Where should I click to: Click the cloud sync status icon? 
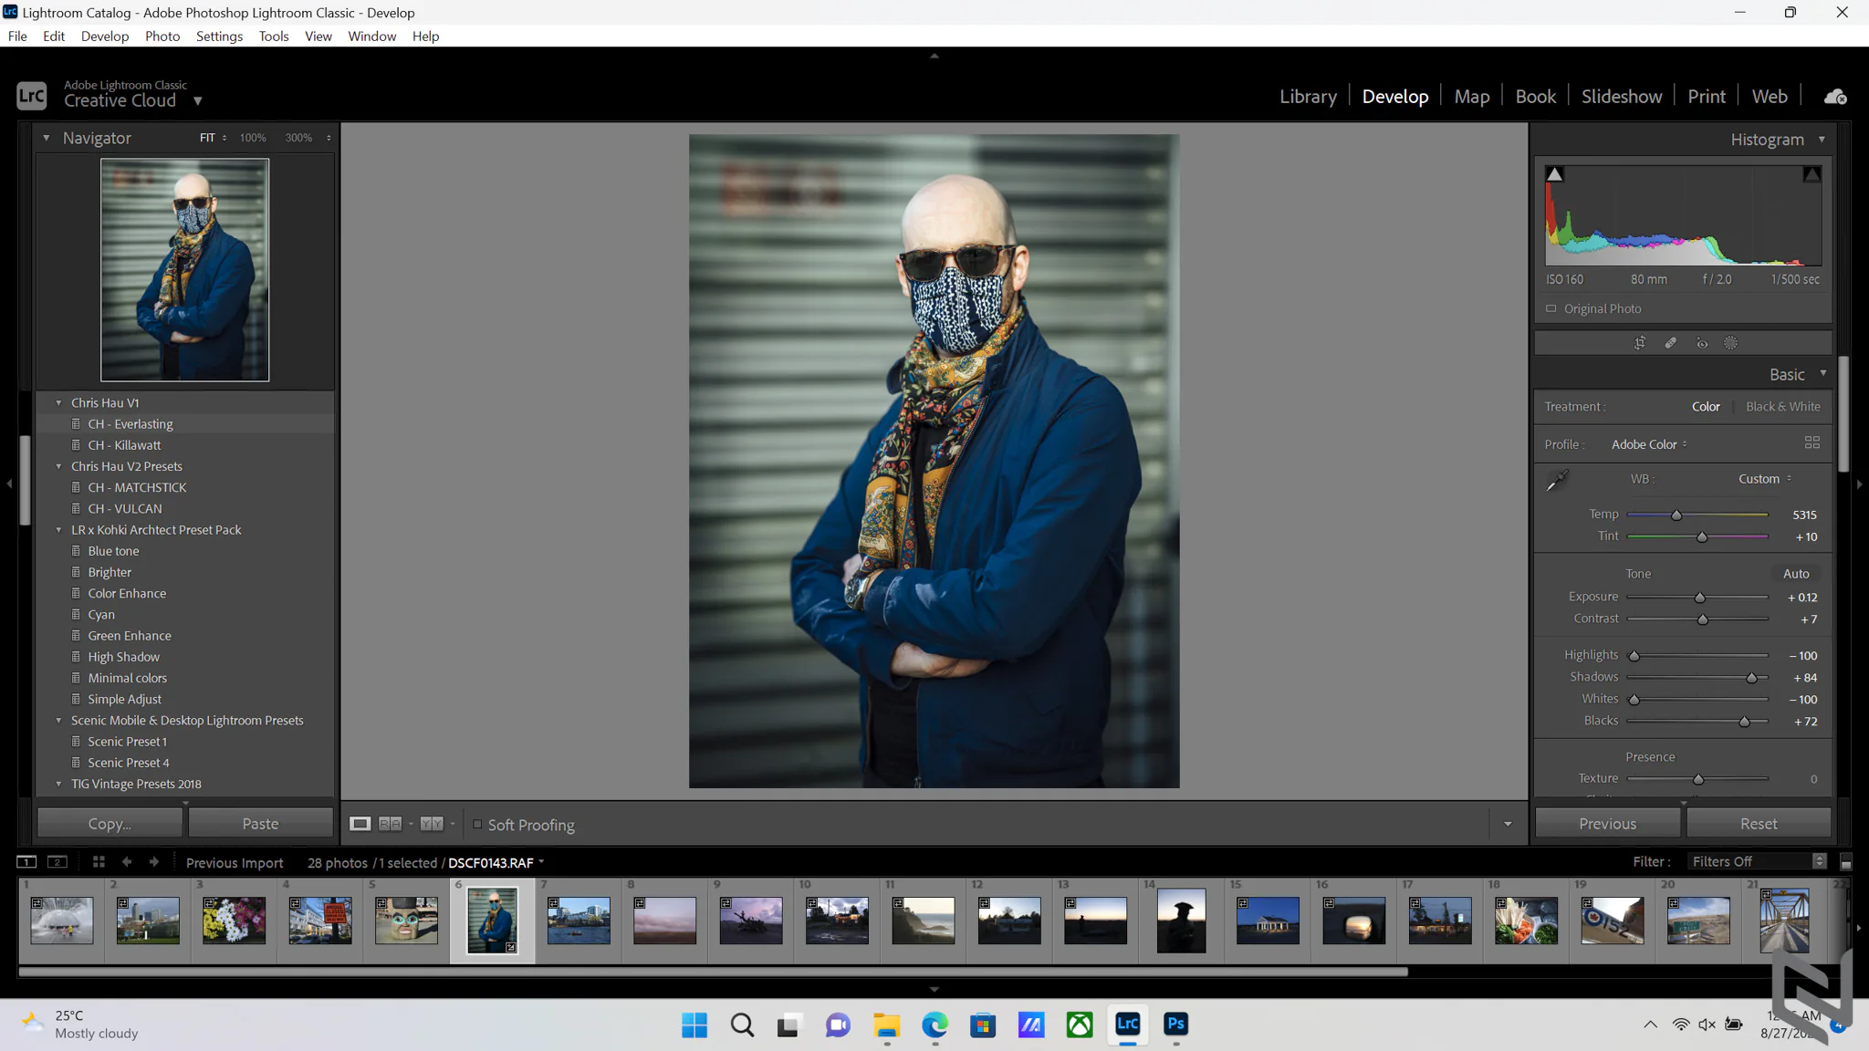[1834, 97]
